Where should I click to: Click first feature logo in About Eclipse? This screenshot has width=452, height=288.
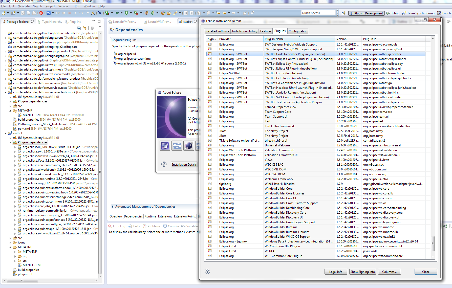coord(165,146)
